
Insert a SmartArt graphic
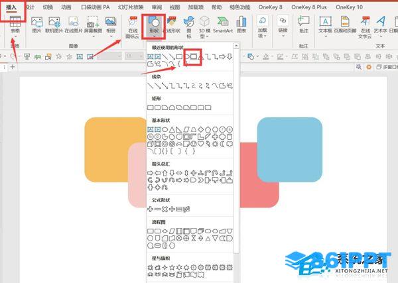click(223, 25)
